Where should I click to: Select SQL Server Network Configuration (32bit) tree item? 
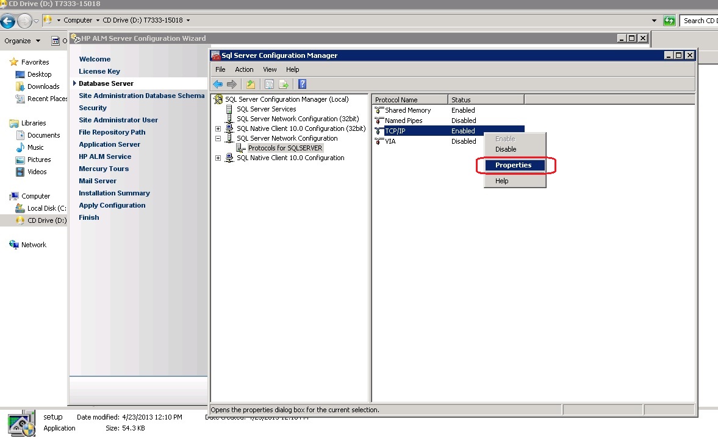tap(298, 119)
